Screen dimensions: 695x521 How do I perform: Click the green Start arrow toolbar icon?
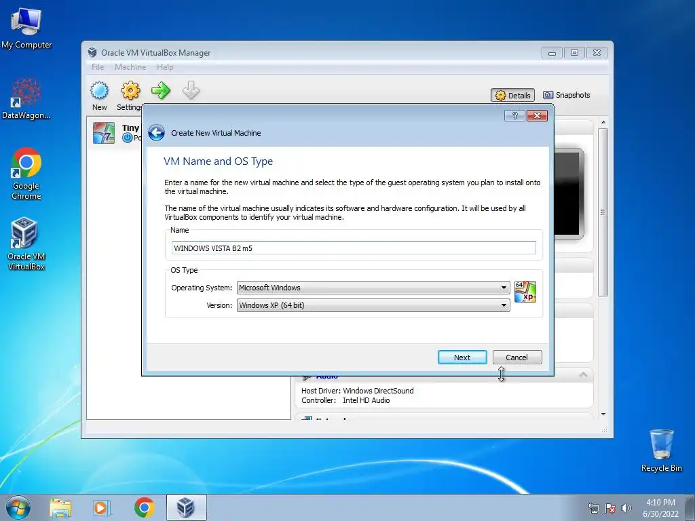[160, 90]
